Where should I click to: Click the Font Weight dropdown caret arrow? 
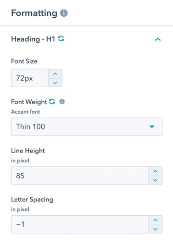coord(152,127)
